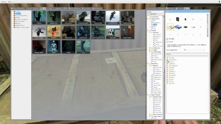This screenshot has width=221, height=124.
Task: Select the Animals NPC category
Action: (x=18, y=12)
